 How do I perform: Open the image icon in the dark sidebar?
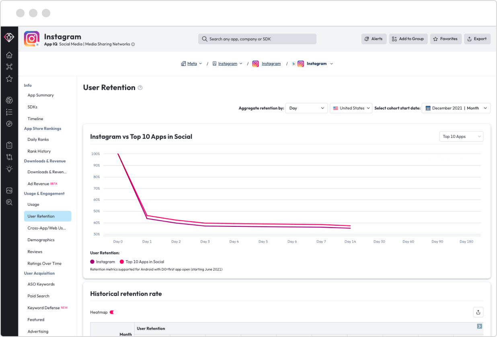(9, 190)
